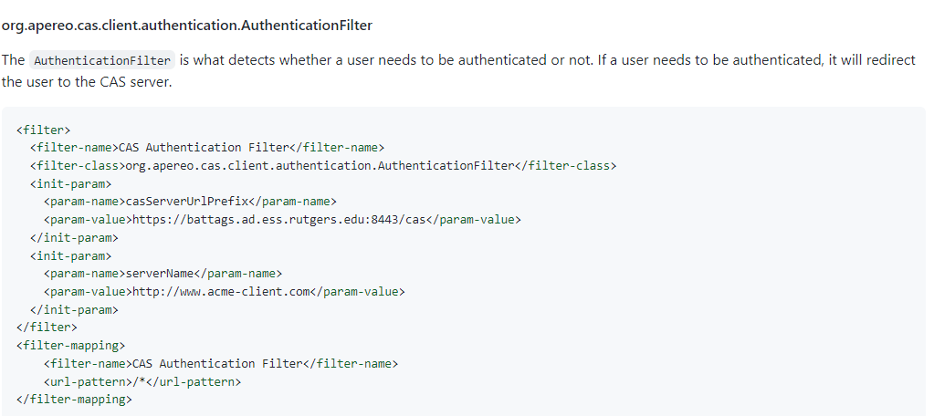Click the closing </filter-mapping> tag line
This screenshot has height=416, width=934.
tap(74, 399)
